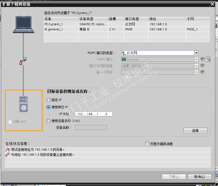Click the broken connection icon on the line
This screenshot has width=218, height=186.
(23, 61)
